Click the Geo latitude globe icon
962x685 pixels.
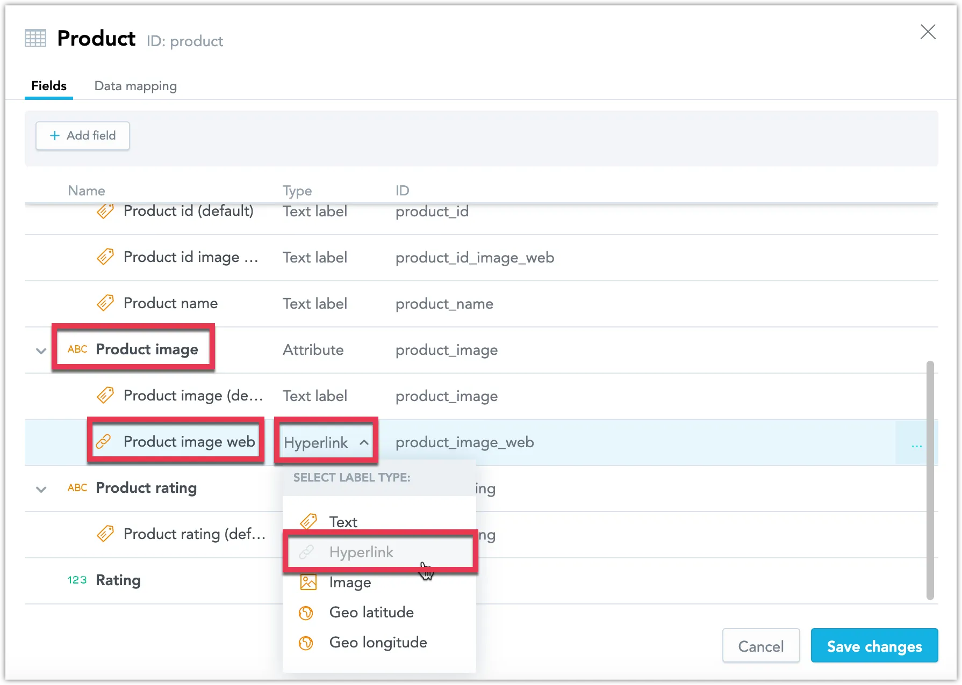point(306,613)
